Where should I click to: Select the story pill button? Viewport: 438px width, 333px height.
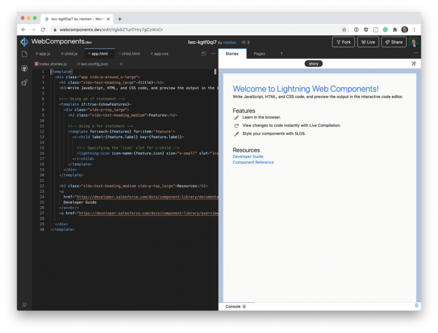pyautogui.click(x=313, y=64)
